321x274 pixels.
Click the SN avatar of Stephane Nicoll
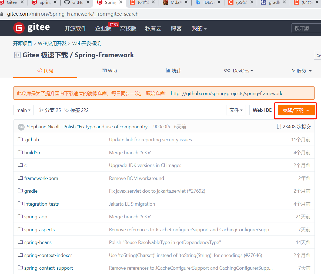[x=21, y=127]
